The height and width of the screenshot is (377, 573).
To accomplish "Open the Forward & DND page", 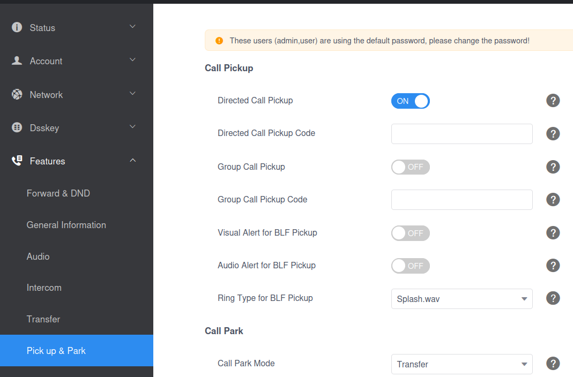I will click(58, 193).
